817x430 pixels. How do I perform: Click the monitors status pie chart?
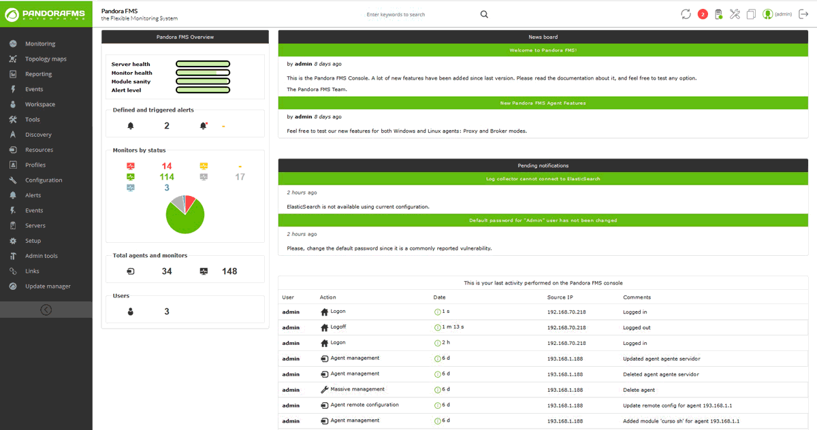(185, 214)
